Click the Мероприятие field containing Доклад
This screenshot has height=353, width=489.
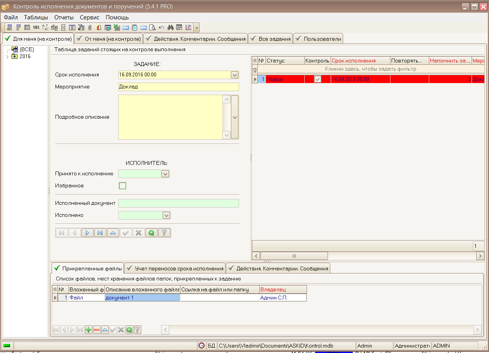(179, 87)
